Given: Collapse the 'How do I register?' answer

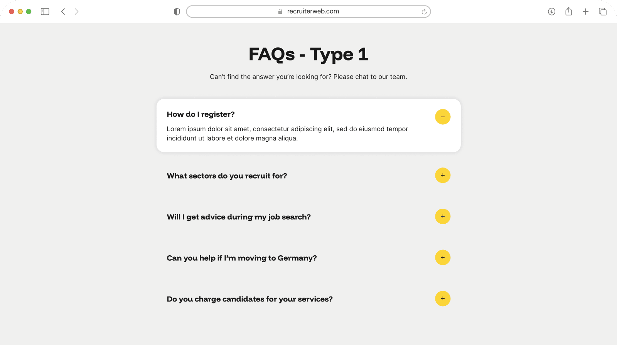Looking at the screenshot, I should [x=443, y=117].
